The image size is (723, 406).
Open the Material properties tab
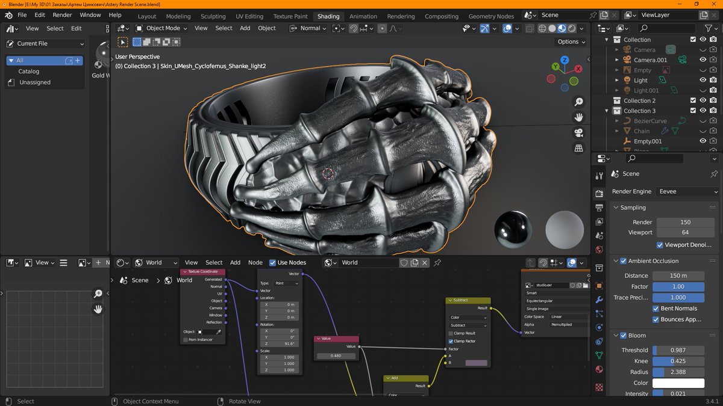coord(599,369)
